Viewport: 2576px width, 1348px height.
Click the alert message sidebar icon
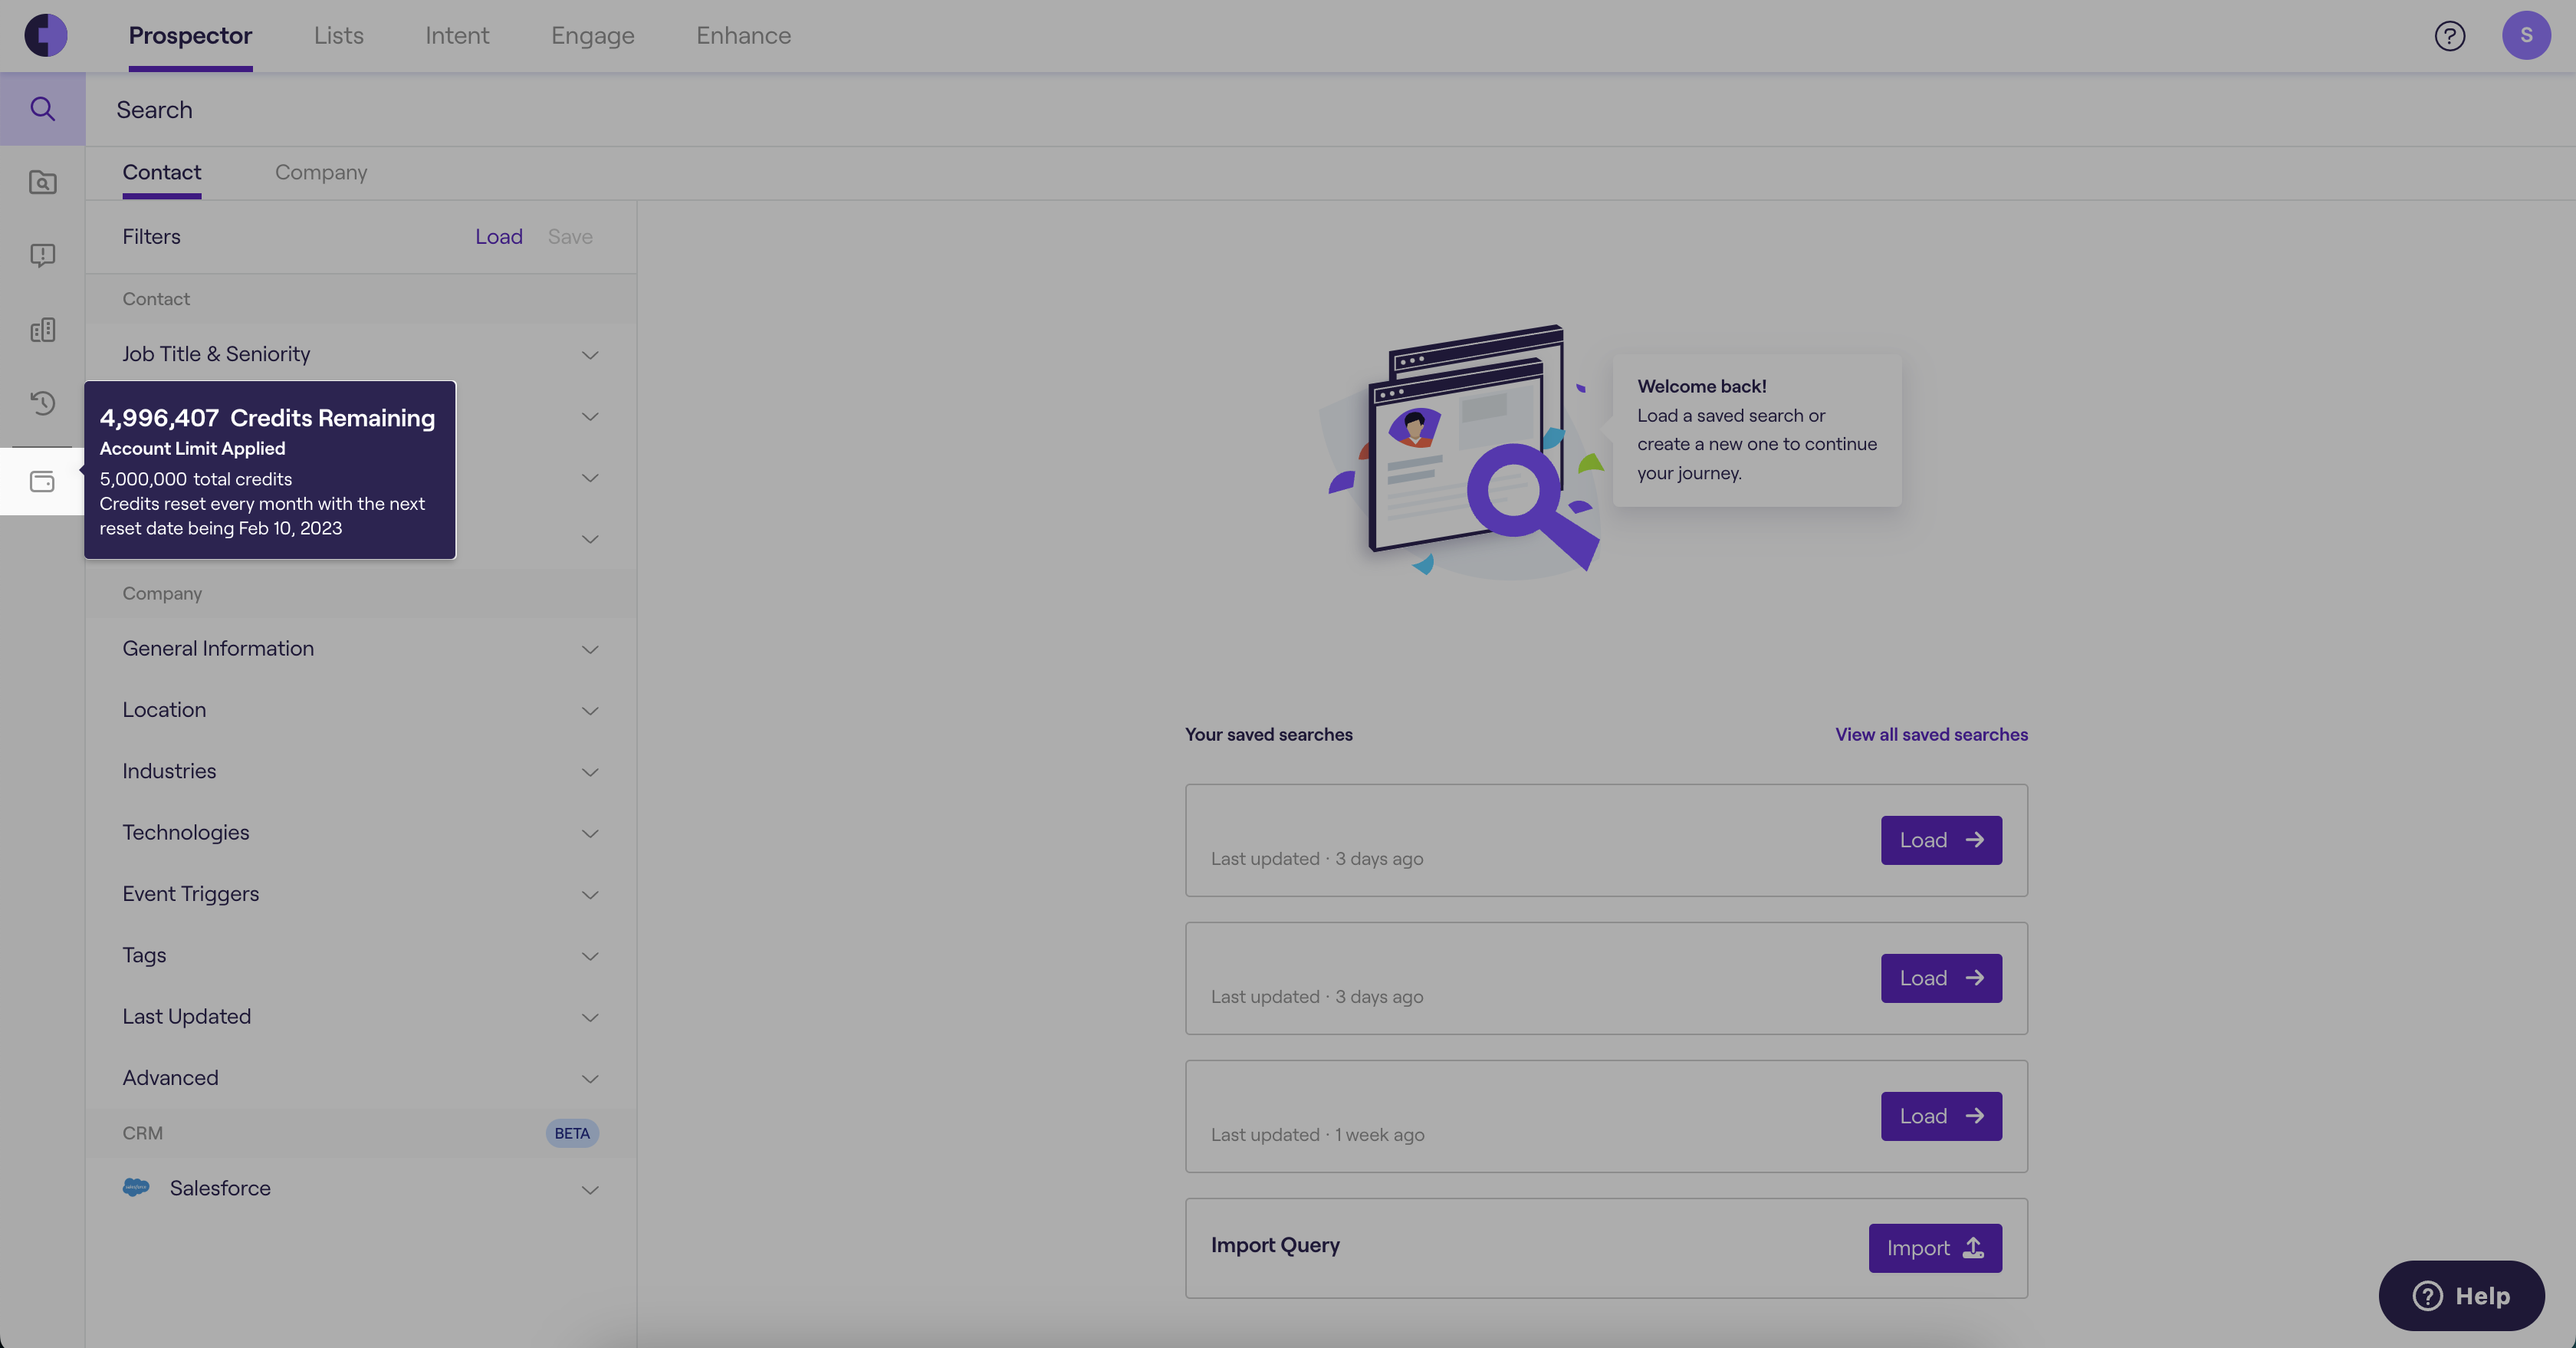point(42,256)
